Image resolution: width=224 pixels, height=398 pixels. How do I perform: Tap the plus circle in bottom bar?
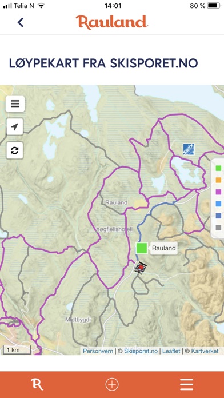click(112, 384)
